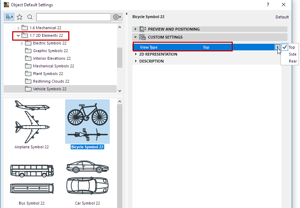The width and height of the screenshot is (300, 208).
Task: Click the search magnifier icon
Action: [30, 17]
